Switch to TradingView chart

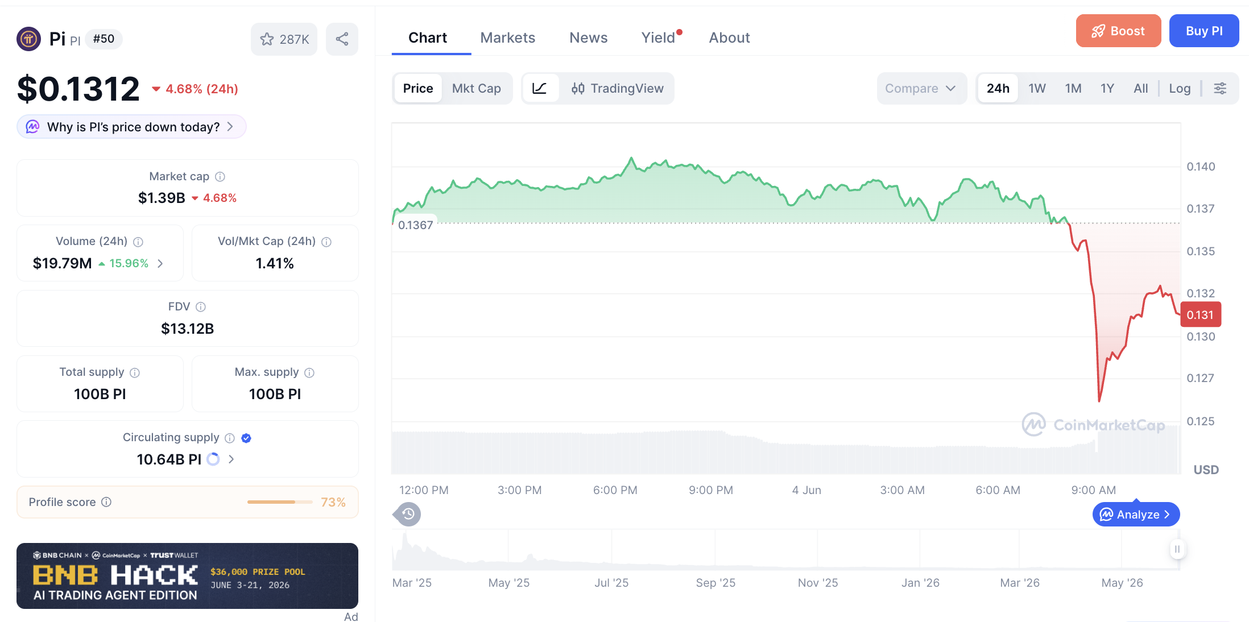pyautogui.click(x=618, y=88)
